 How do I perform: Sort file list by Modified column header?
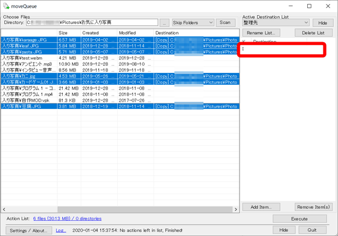click(135, 33)
